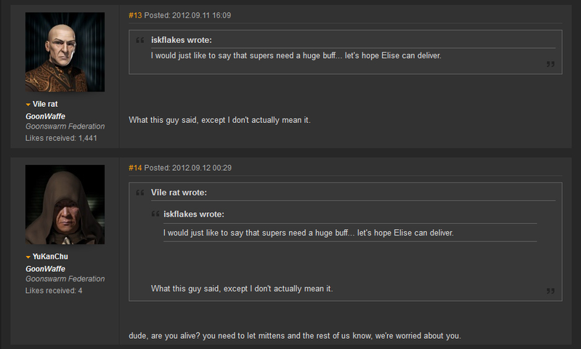Click the #14 post permalink
The image size is (581, 349).
(135, 168)
